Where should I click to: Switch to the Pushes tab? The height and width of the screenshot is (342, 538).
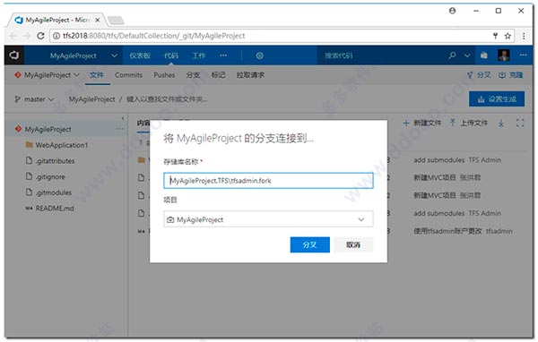tap(164, 75)
